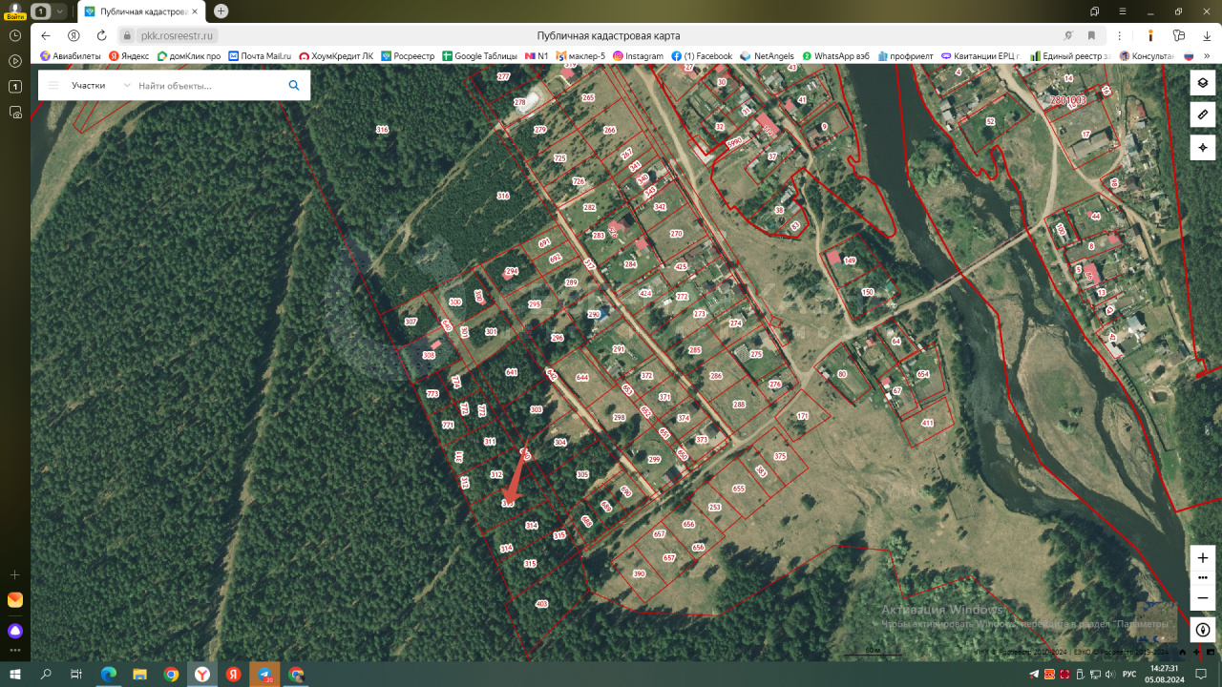Image resolution: width=1222 pixels, height=687 pixels.
Task: Open the hamburger menu in search panel
Action: 53,85
